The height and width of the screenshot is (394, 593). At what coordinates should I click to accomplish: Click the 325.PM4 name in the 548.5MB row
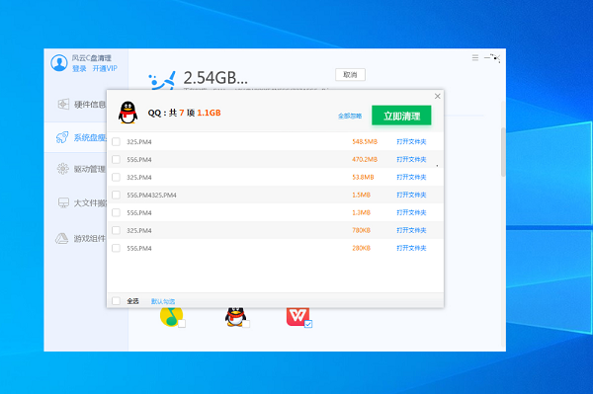[139, 142]
